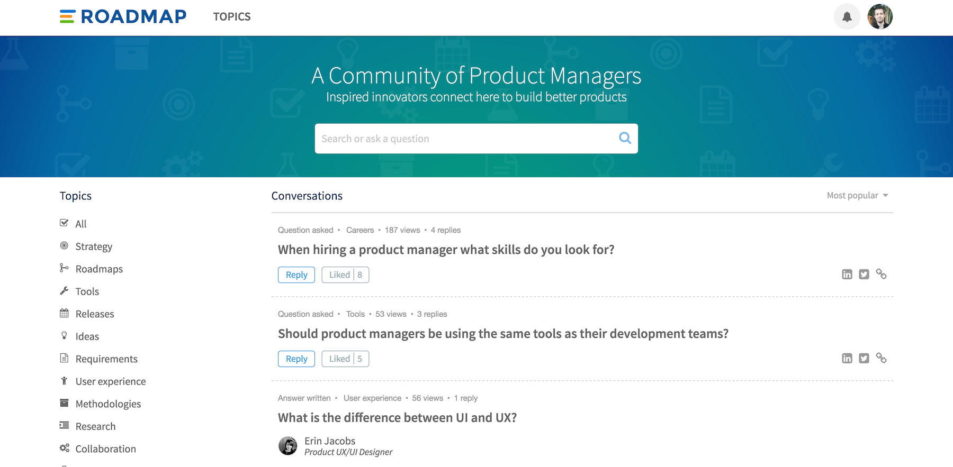
Task: Toggle Liked on the hiring question
Action: [x=345, y=275]
